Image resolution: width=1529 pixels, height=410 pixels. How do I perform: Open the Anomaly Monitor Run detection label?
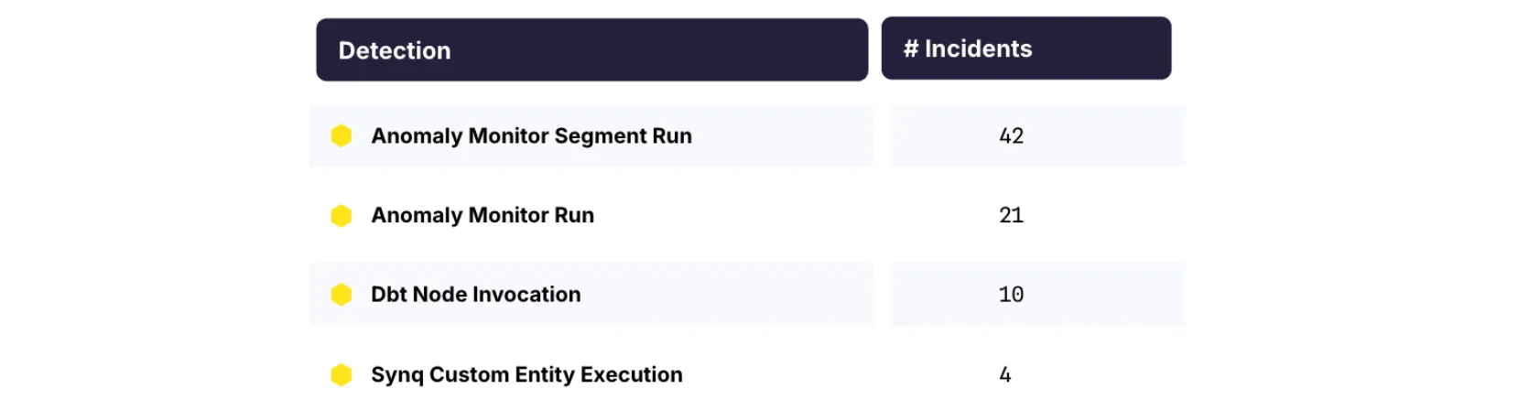point(483,215)
